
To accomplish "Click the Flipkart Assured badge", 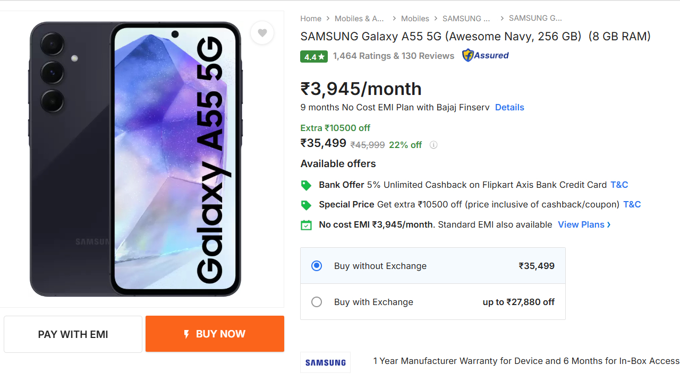I will pyautogui.click(x=485, y=56).
